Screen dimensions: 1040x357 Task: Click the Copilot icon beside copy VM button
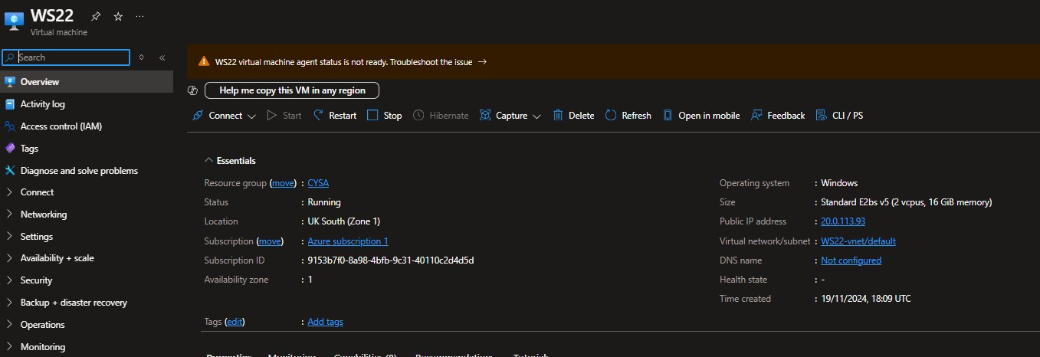(x=193, y=90)
